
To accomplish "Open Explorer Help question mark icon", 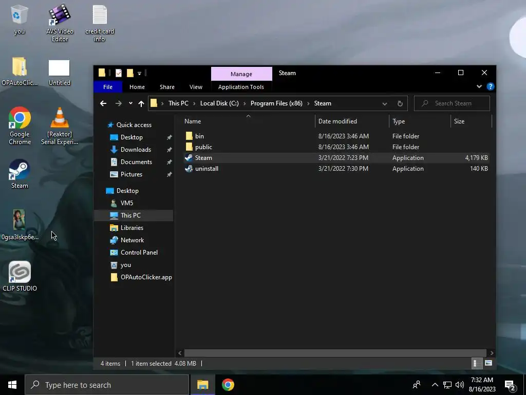I will [490, 86].
